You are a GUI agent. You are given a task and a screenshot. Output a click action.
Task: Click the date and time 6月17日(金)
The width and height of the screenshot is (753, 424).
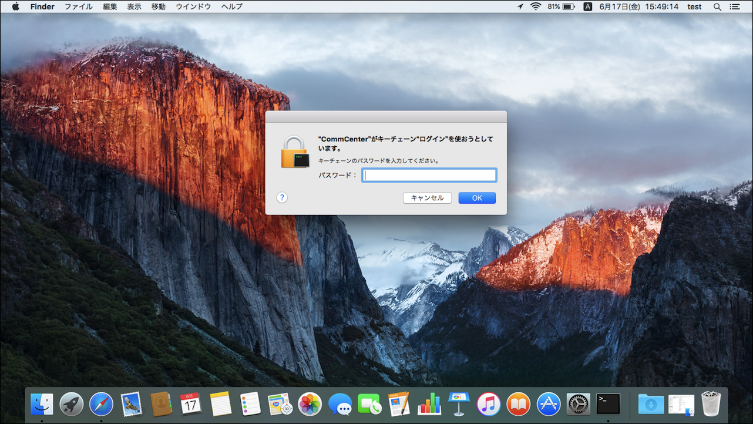pyautogui.click(x=620, y=6)
